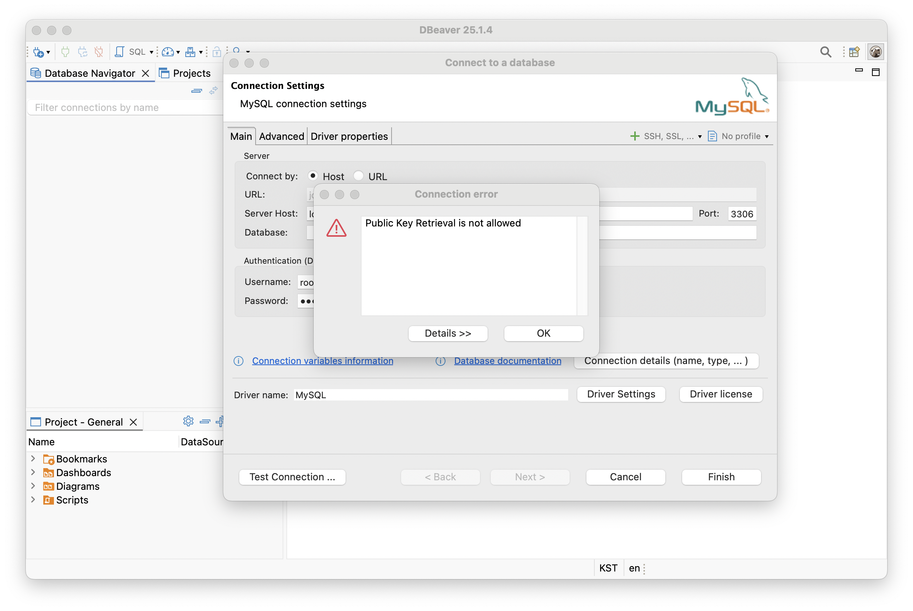Click the DBeaver perspective icon at top right
Image resolution: width=913 pixels, height=611 pixels.
875,52
